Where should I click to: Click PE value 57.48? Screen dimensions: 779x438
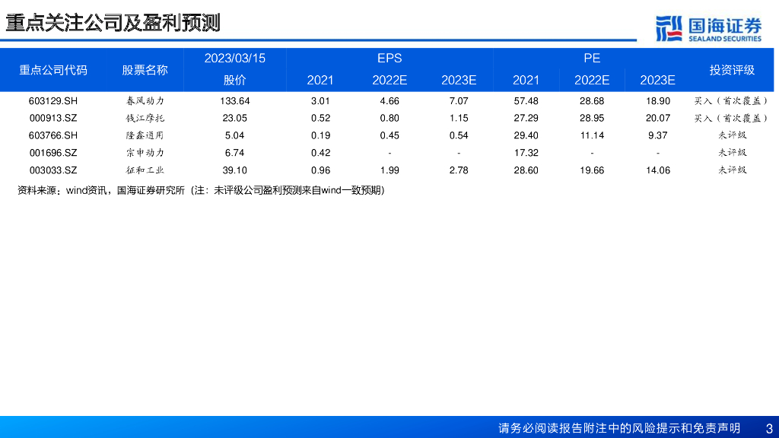click(526, 101)
